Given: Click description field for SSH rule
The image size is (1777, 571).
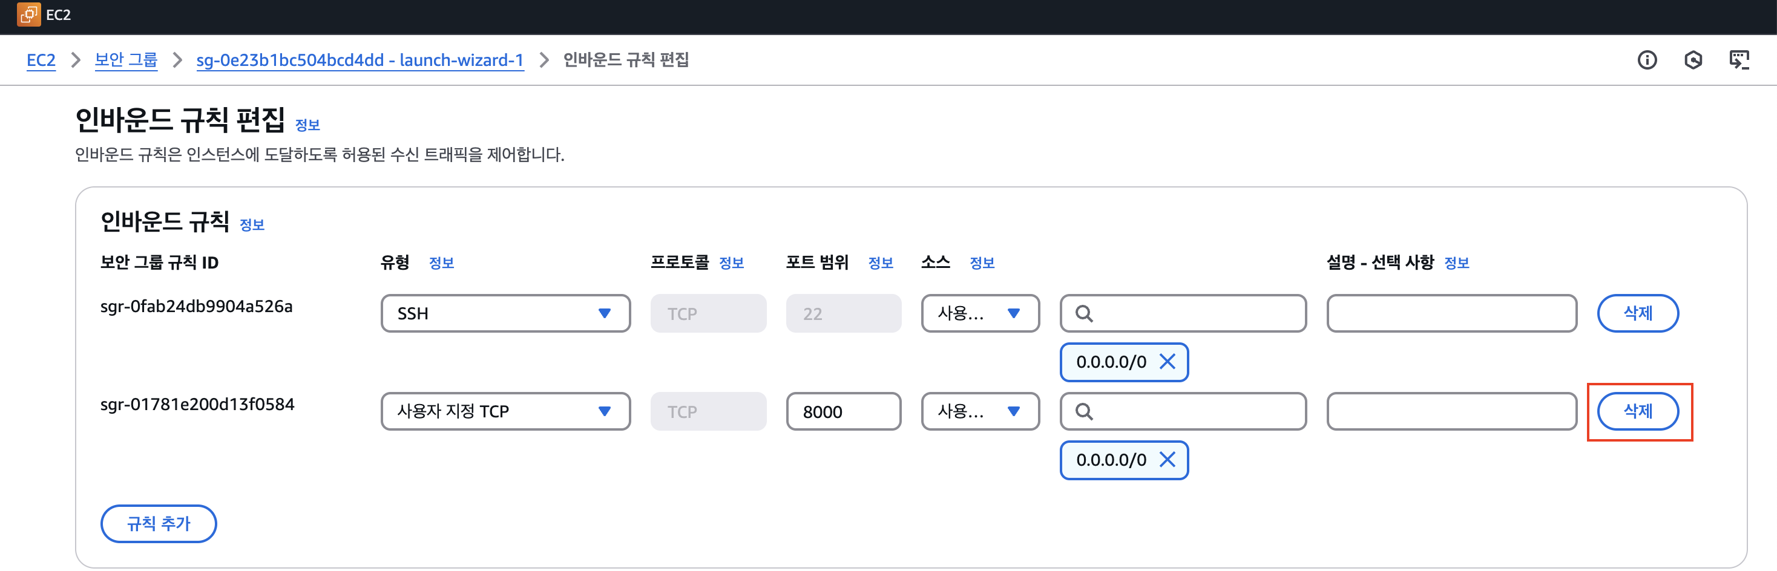Looking at the screenshot, I should coord(1451,313).
